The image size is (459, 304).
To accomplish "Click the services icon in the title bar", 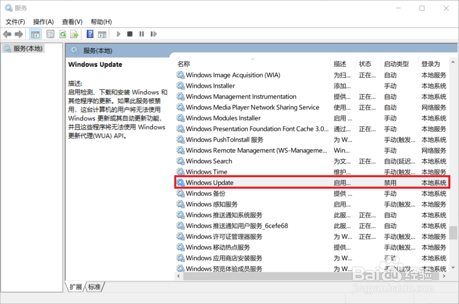I will [x=8, y=8].
